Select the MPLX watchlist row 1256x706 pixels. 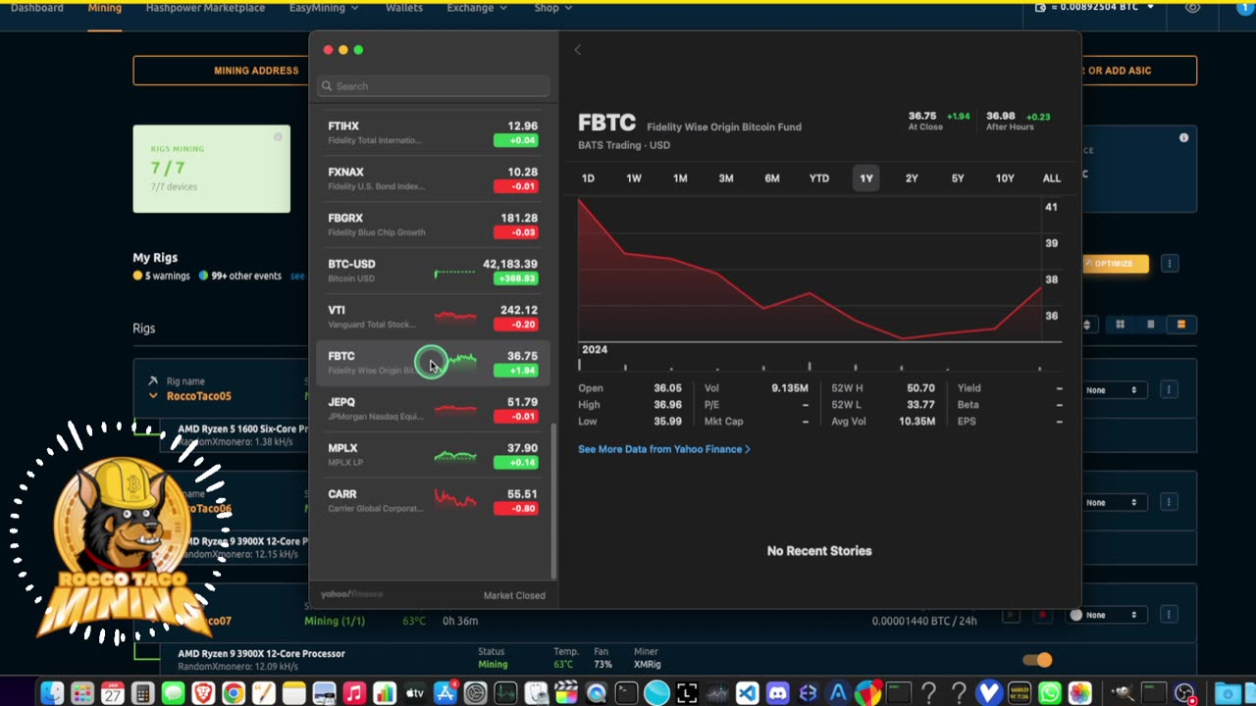[433, 456]
